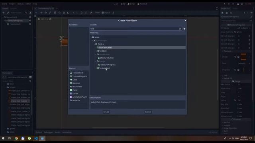Switch to the AssetLib workspace

(x=142, y=4)
